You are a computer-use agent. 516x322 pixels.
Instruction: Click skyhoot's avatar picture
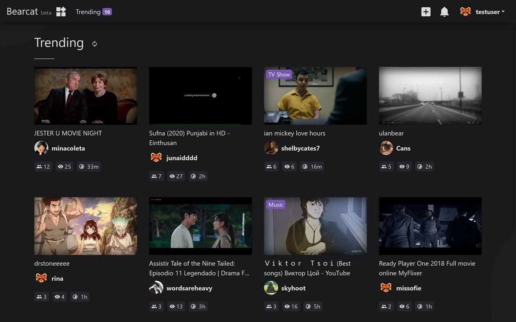tap(271, 288)
